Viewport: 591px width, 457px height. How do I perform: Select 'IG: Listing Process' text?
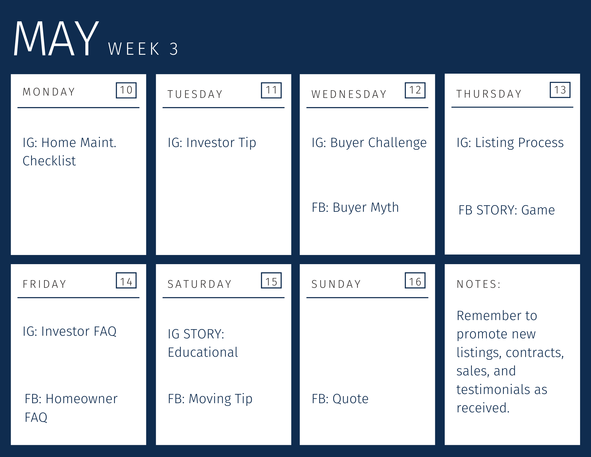510,143
